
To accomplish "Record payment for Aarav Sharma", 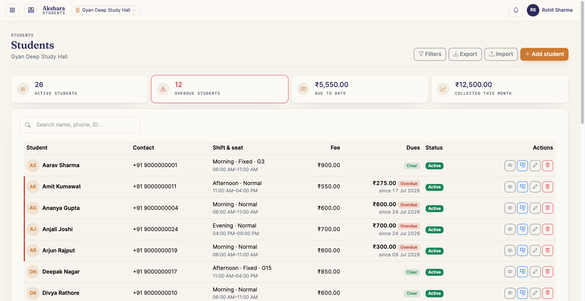I will pyautogui.click(x=522, y=166).
